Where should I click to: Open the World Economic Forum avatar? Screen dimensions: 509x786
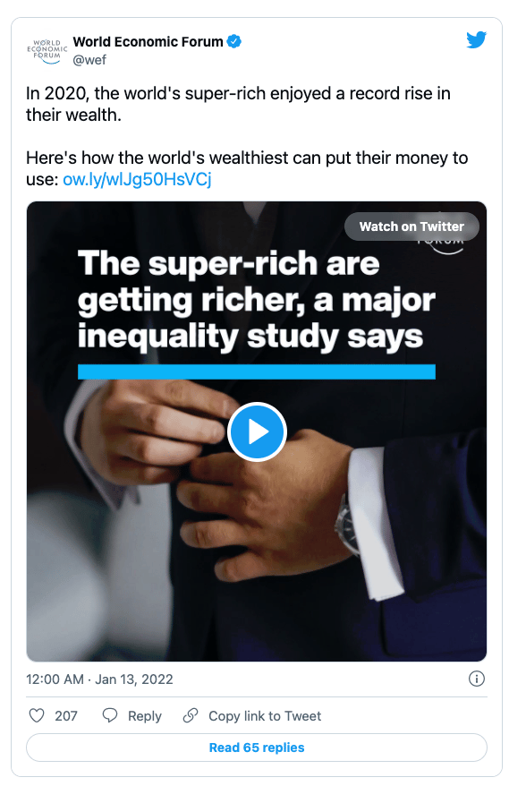[x=47, y=51]
